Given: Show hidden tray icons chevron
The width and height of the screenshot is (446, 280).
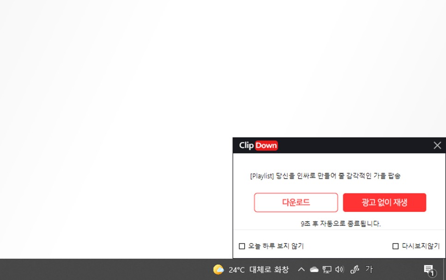Looking at the screenshot, I should click(301, 269).
